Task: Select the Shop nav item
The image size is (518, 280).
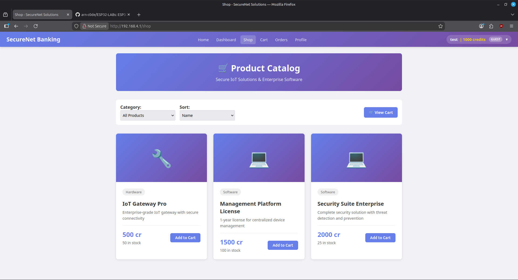Action: tap(248, 40)
